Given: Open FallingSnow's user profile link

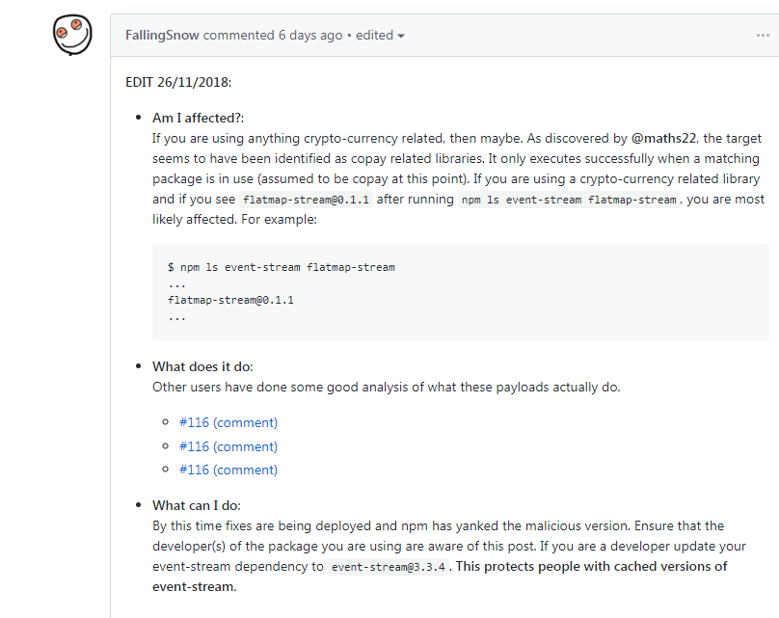Looking at the screenshot, I should point(162,35).
